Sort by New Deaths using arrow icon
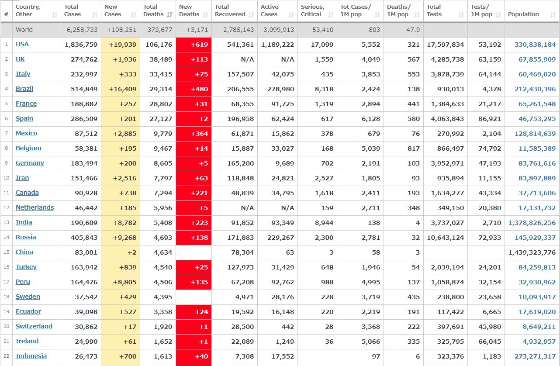The image size is (560, 366). point(206,14)
